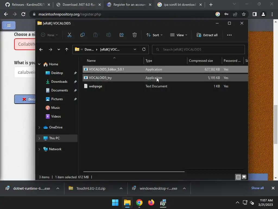This screenshot has height=209, width=278.
Task: Expand dotnet-runtime download options arrow
Action: coord(58,188)
